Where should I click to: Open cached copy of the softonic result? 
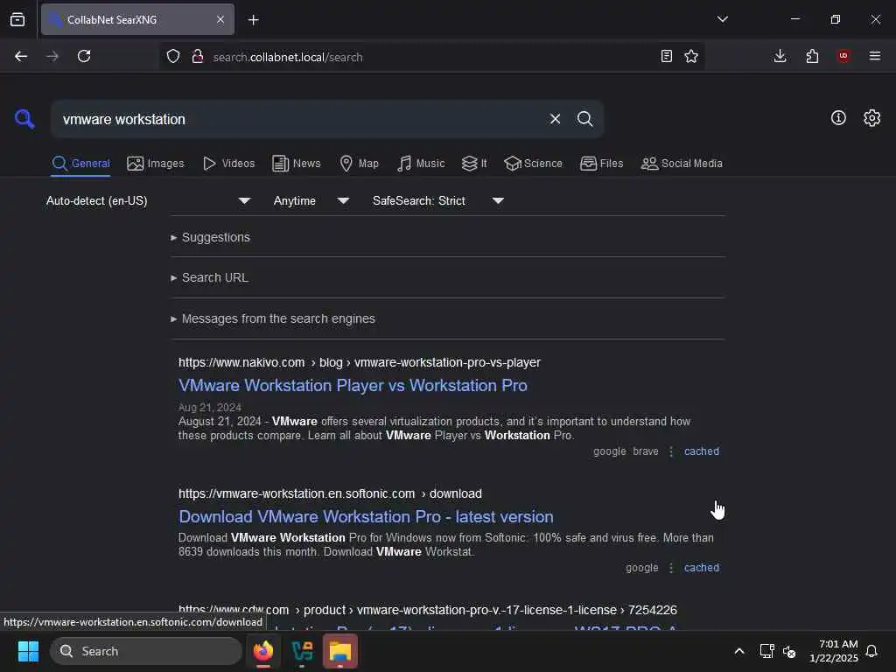[x=702, y=568]
